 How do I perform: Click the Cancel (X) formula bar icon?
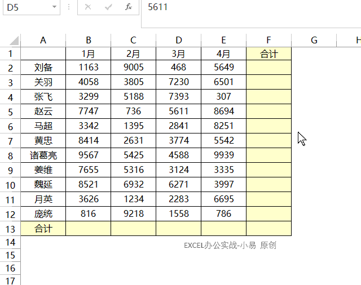click(x=88, y=7)
